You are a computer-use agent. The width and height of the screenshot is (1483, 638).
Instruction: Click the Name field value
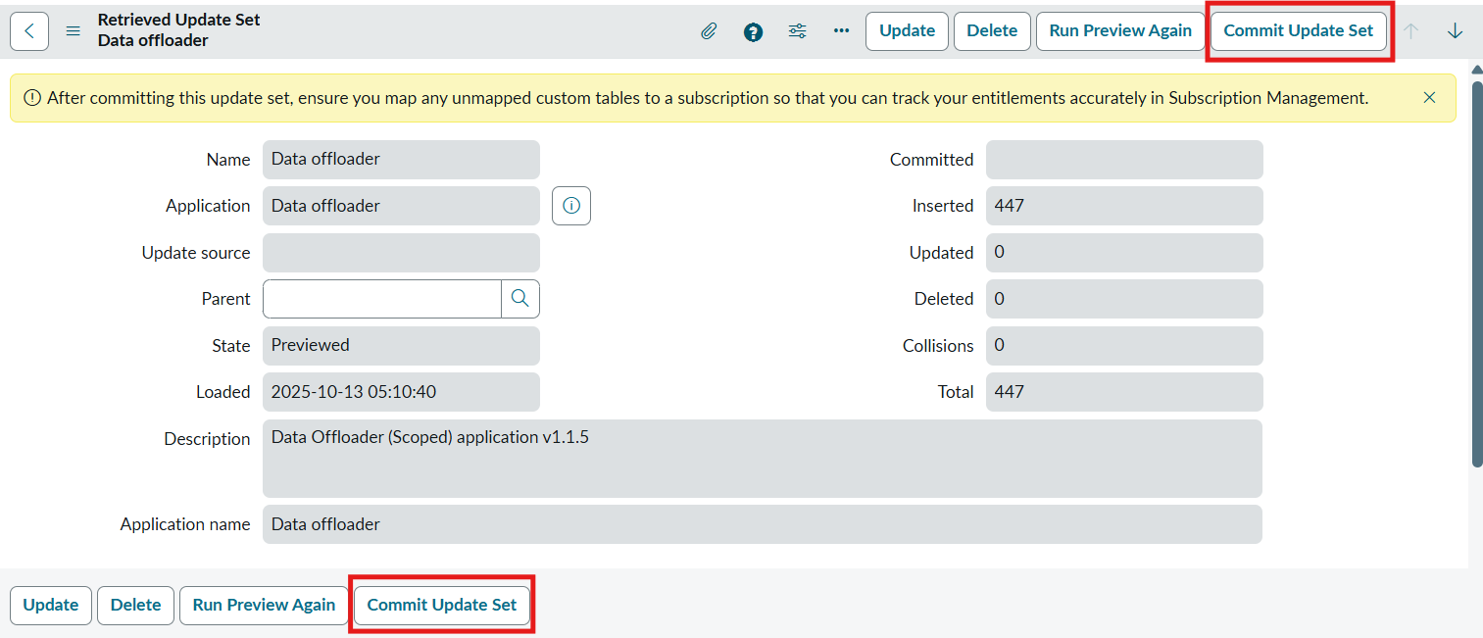401,160
